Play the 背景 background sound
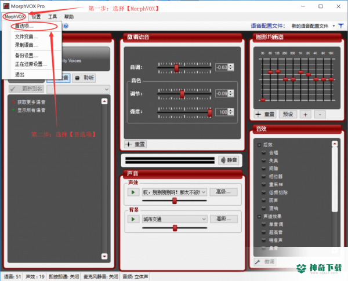Image resolution: width=348 pixels, height=281 pixels. pos(133,219)
